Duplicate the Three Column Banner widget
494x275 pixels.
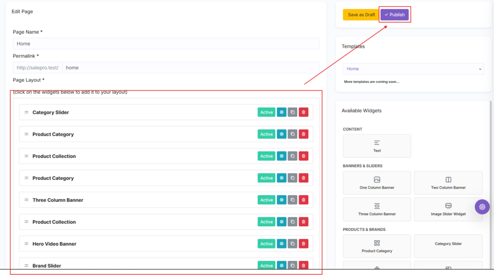coord(292,200)
